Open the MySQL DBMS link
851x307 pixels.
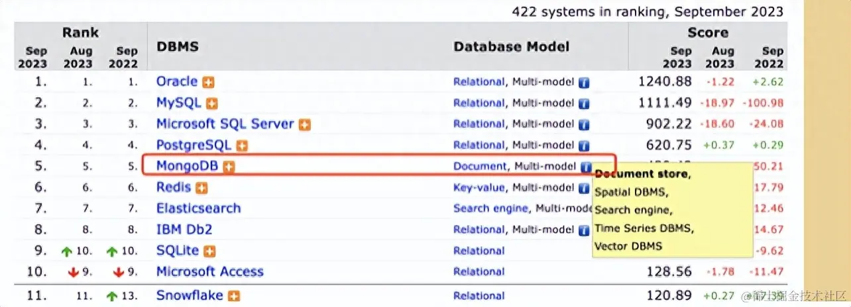click(x=179, y=103)
